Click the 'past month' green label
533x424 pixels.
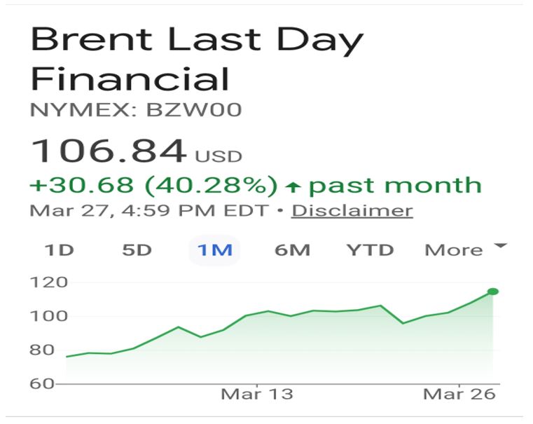coord(395,186)
